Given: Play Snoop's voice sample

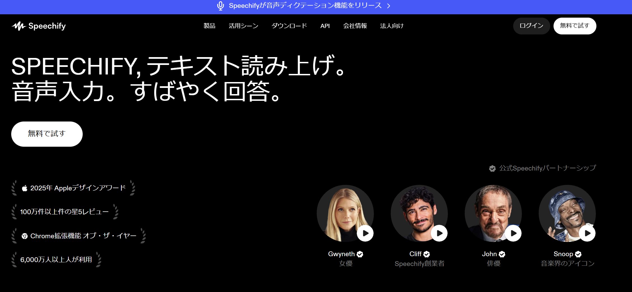Looking at the screenshot, I should click(587, 233).
